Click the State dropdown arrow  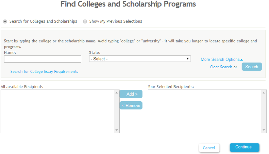click(x=188, y=59)
